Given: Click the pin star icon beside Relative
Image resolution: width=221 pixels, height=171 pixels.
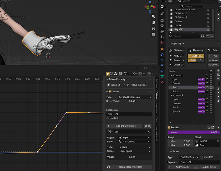Looking at the screenshot, I should [x=209, y=128].
